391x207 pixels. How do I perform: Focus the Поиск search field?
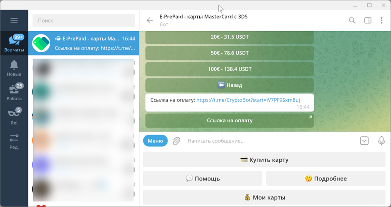coord(84,20)
